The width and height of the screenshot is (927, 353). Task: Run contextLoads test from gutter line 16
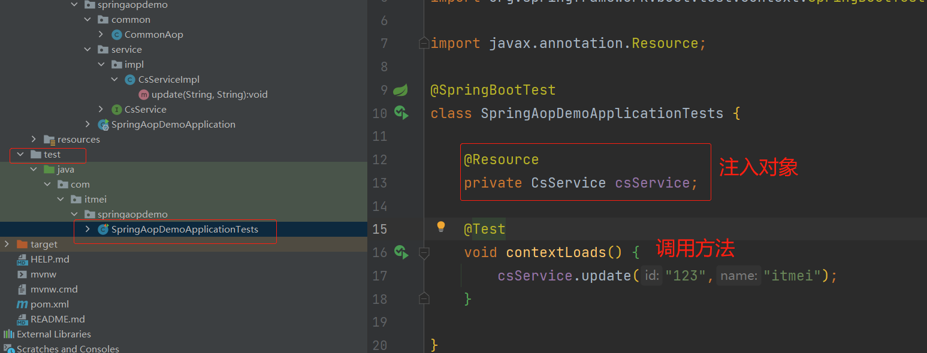click(401, 252)
